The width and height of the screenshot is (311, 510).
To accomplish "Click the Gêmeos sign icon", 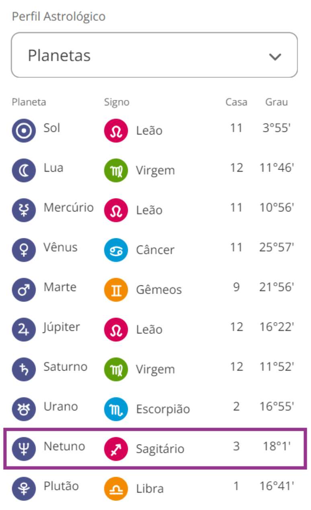I will (116, 290).
